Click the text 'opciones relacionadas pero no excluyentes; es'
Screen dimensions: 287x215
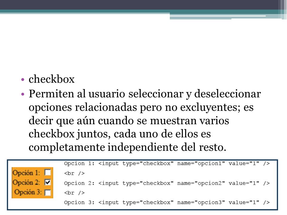[141, 108]
